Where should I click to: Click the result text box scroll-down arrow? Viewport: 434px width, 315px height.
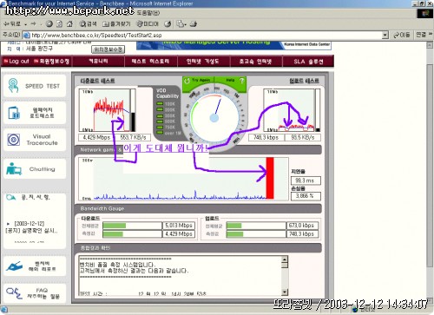(x=285, y=292)
